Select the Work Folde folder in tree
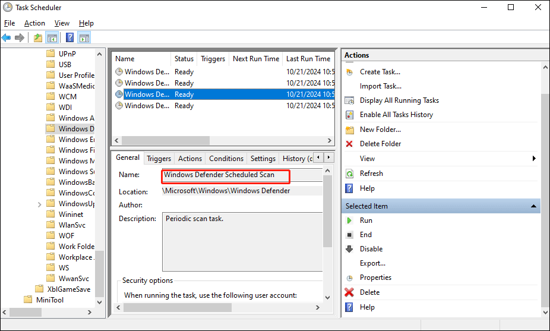Screen dimensions: 550x331 (76, 247)
